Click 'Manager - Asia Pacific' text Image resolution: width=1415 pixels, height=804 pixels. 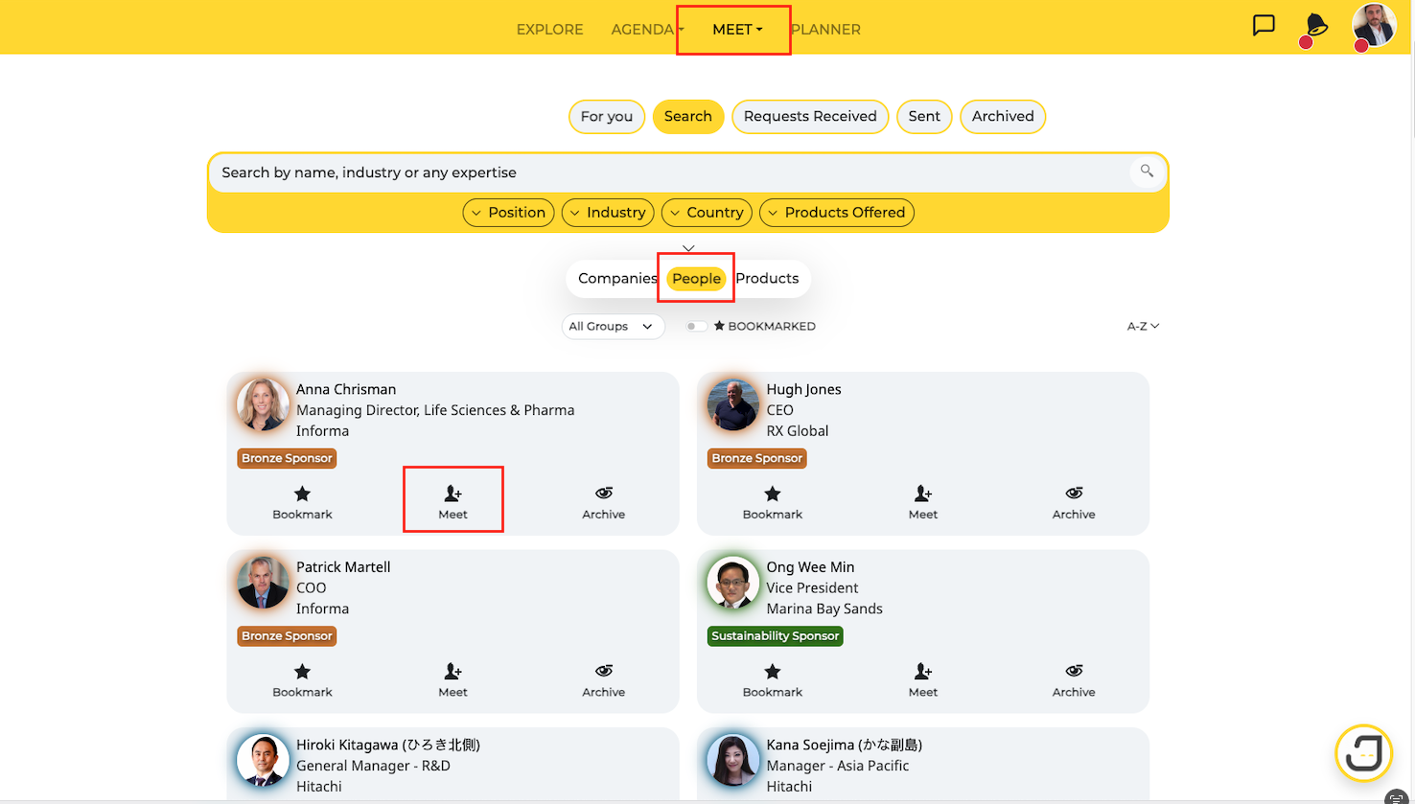point(838,766)
